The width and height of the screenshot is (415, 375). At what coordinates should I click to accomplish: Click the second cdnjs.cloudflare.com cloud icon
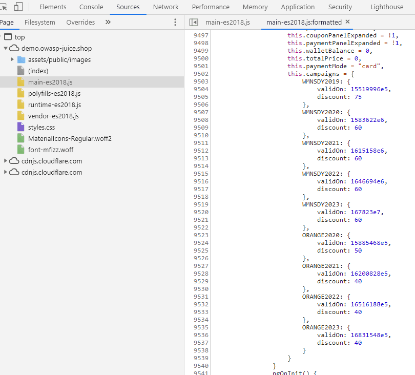(14, 172)
